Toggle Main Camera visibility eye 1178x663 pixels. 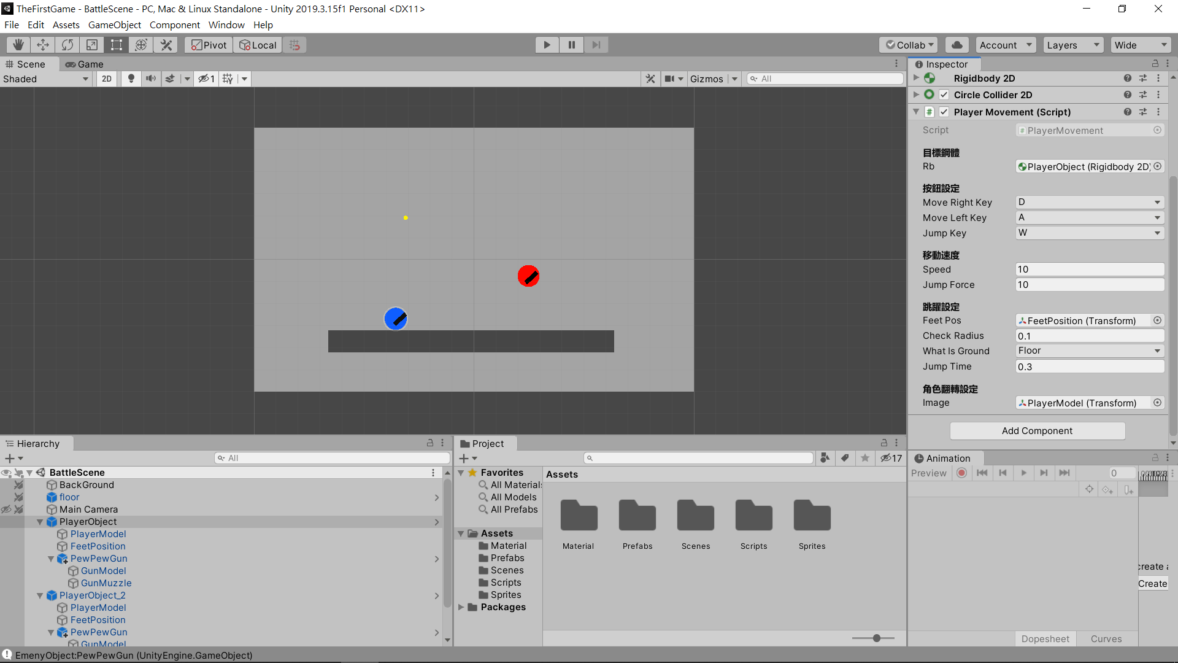(x=6, y=509)
